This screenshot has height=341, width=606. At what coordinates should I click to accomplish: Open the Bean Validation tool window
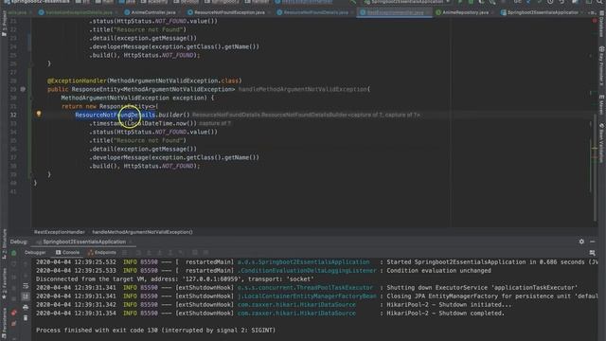pos(602,143)
